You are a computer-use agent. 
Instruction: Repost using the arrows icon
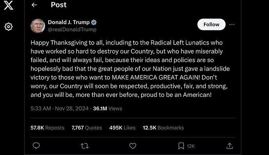point(85,146)
